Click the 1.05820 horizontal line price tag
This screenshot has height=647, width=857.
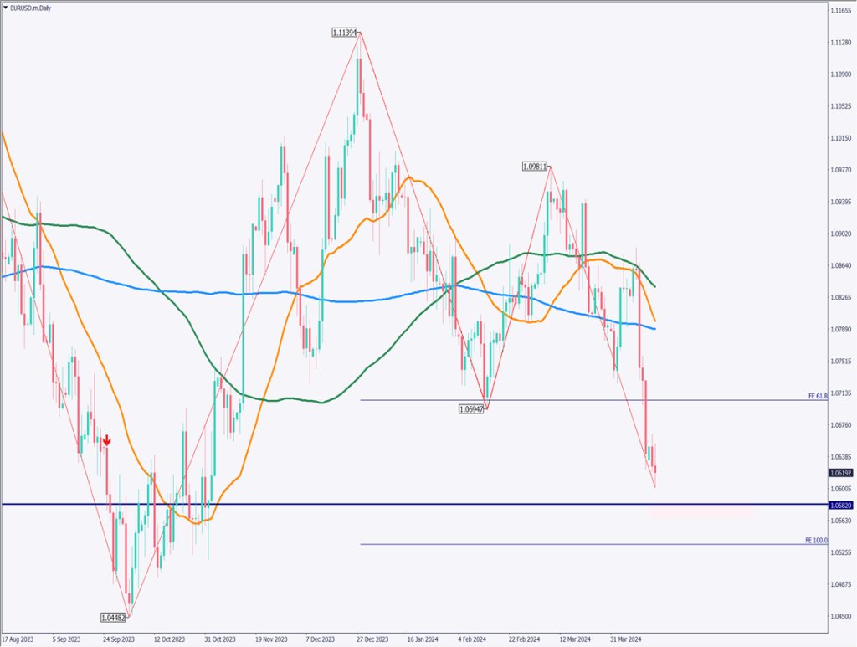pos(842,505)
